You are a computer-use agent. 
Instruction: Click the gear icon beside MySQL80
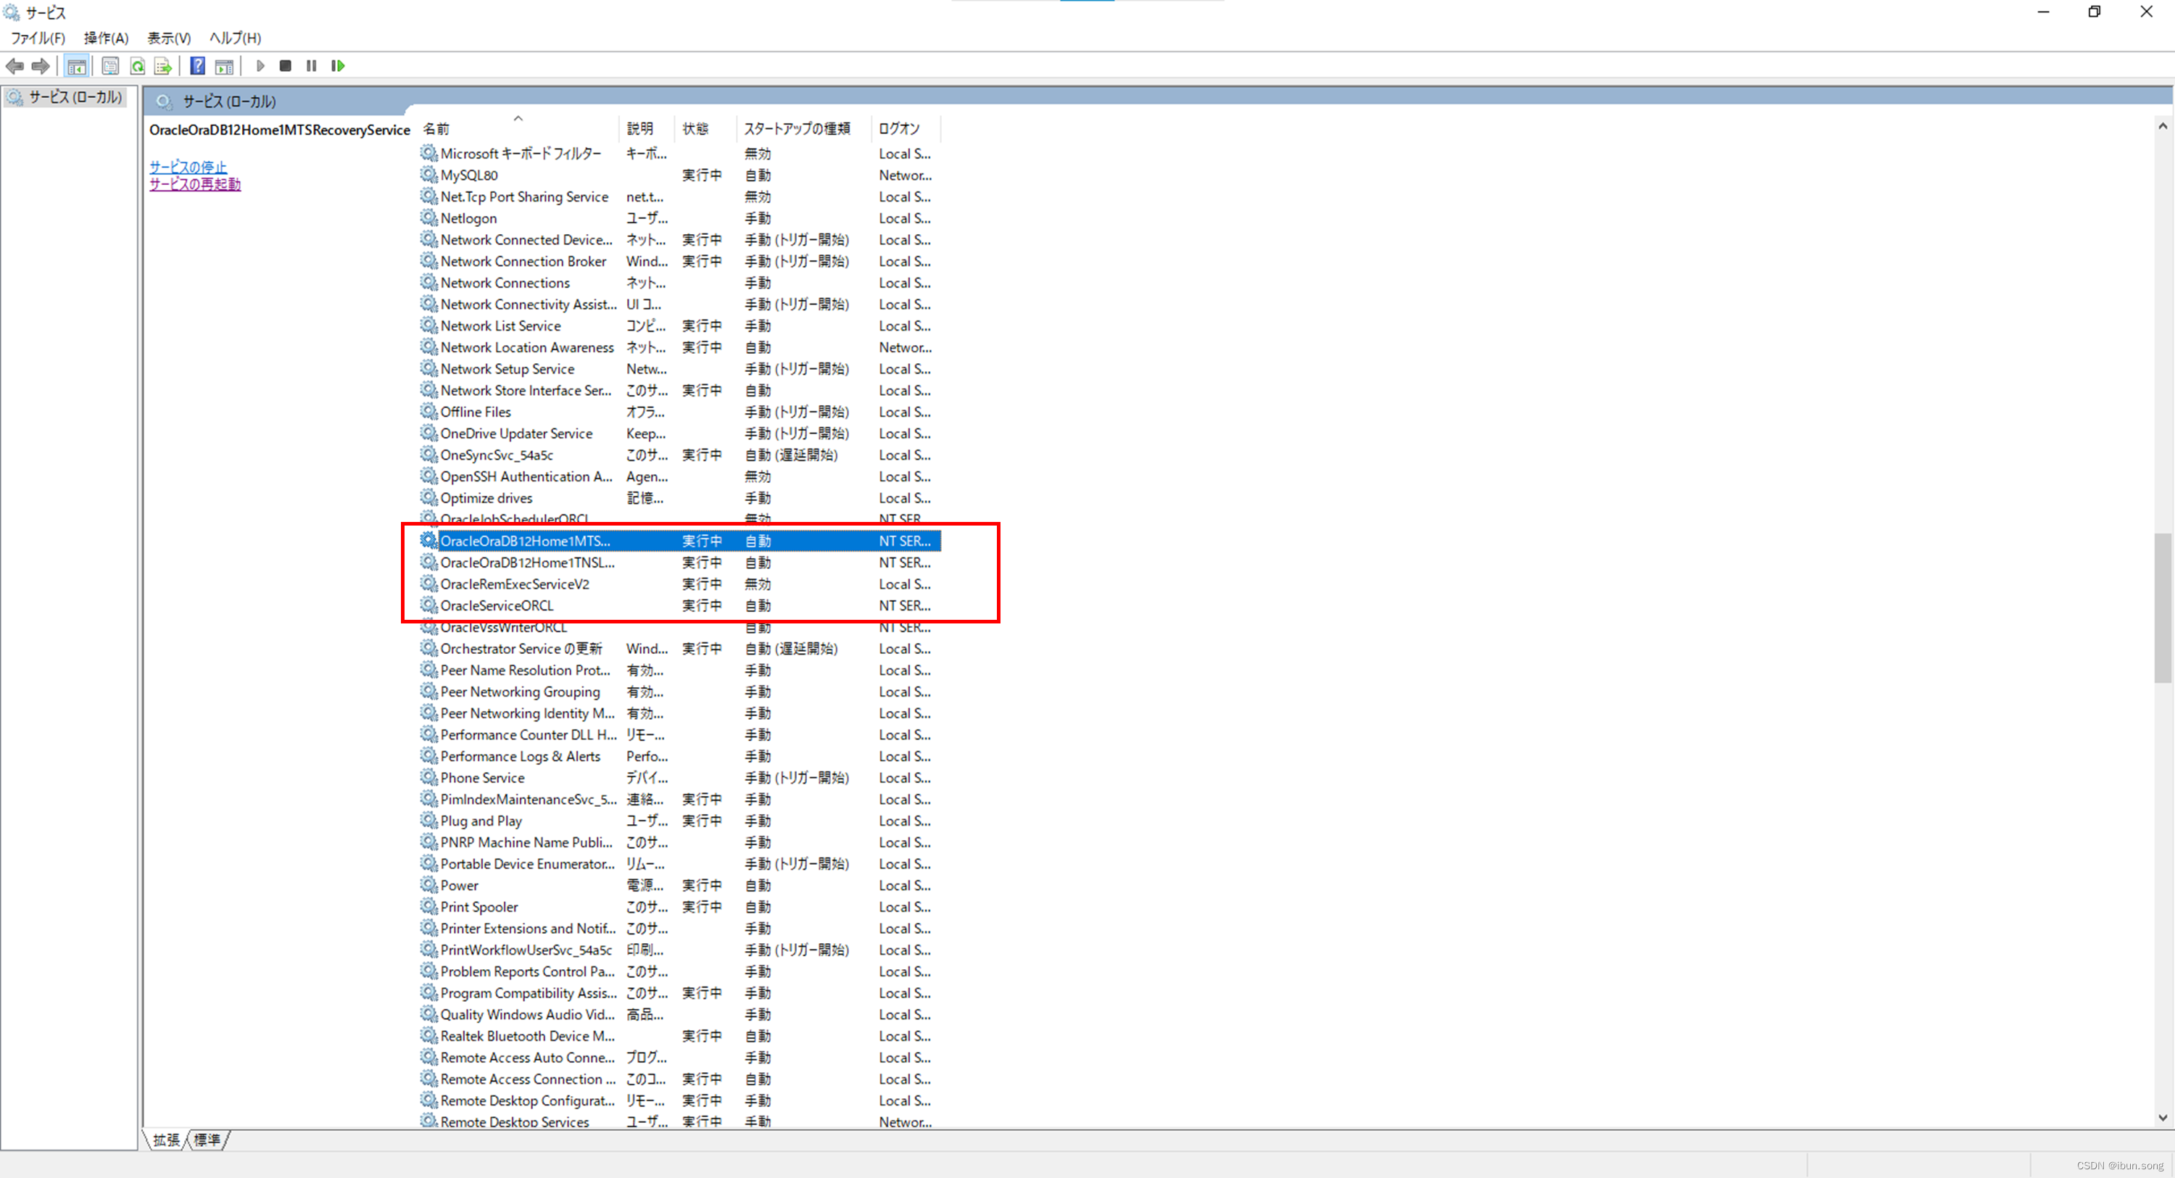pos(429,175)
